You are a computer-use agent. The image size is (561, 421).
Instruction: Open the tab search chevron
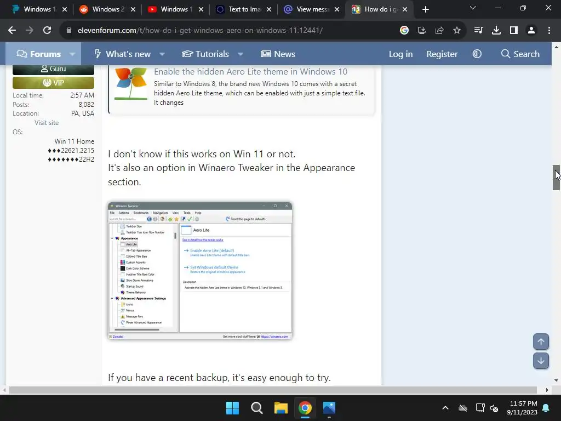[x=473, y=8]
